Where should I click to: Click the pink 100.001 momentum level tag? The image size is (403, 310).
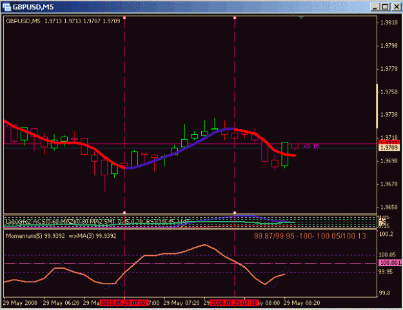tap(390, 263)
